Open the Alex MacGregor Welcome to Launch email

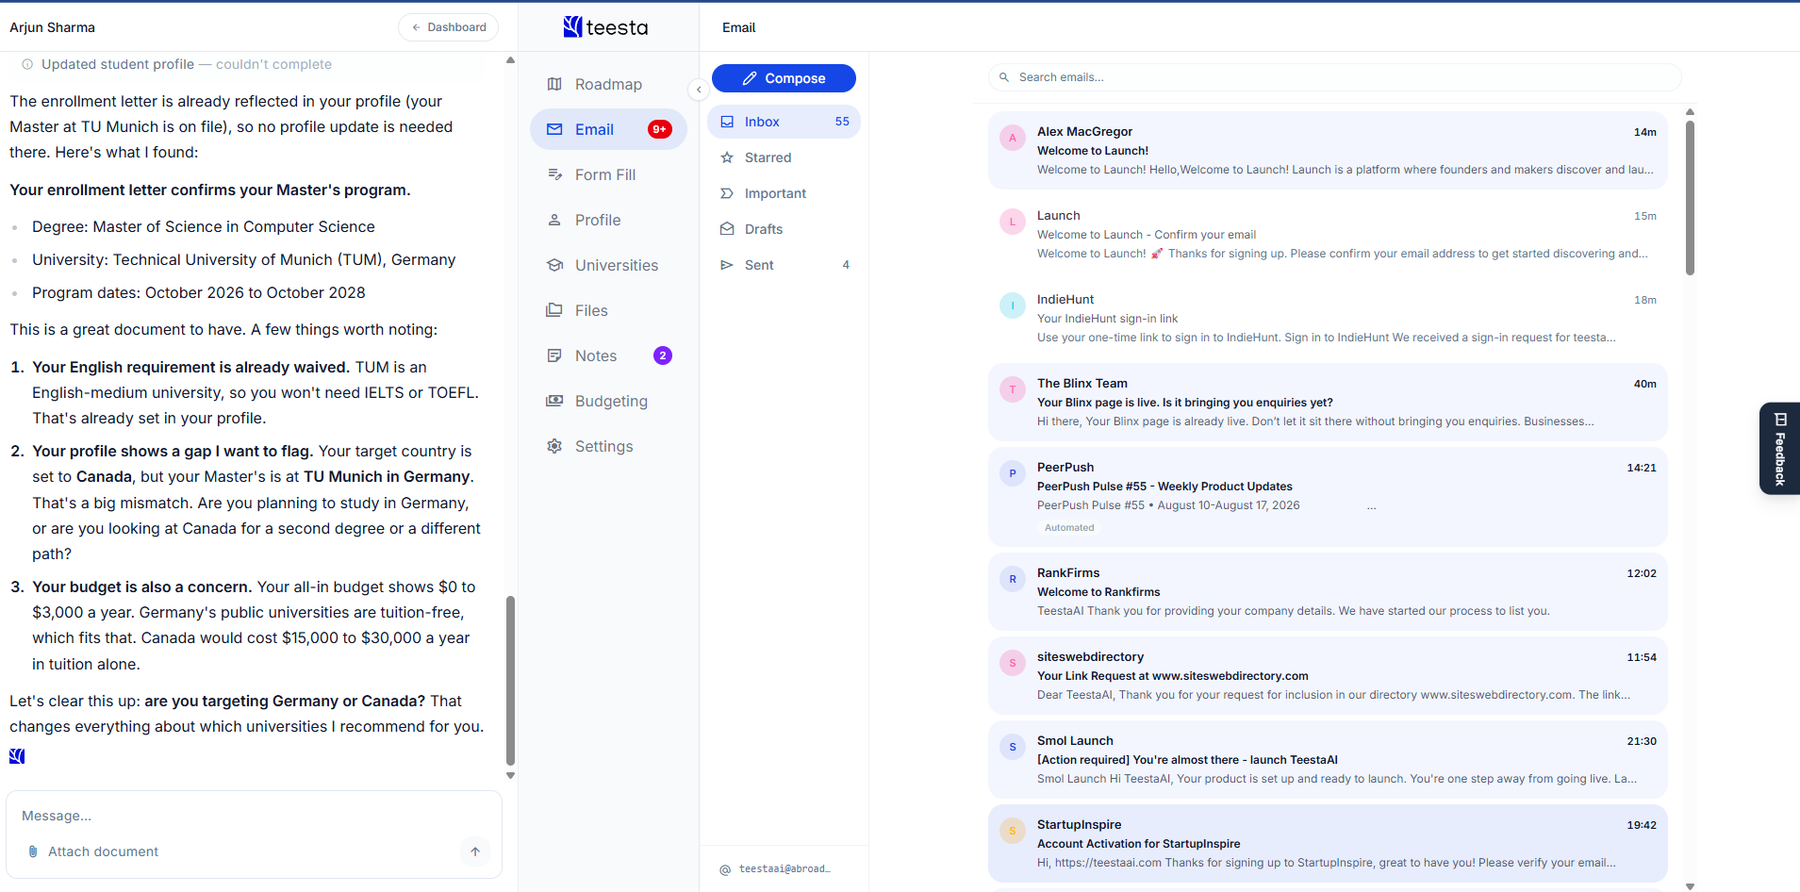pyautogui.click(x=1328, y=151)
